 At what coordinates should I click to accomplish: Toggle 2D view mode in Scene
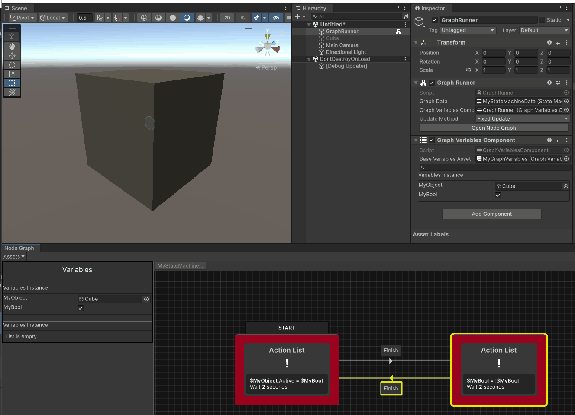click(x=227, y=18)
